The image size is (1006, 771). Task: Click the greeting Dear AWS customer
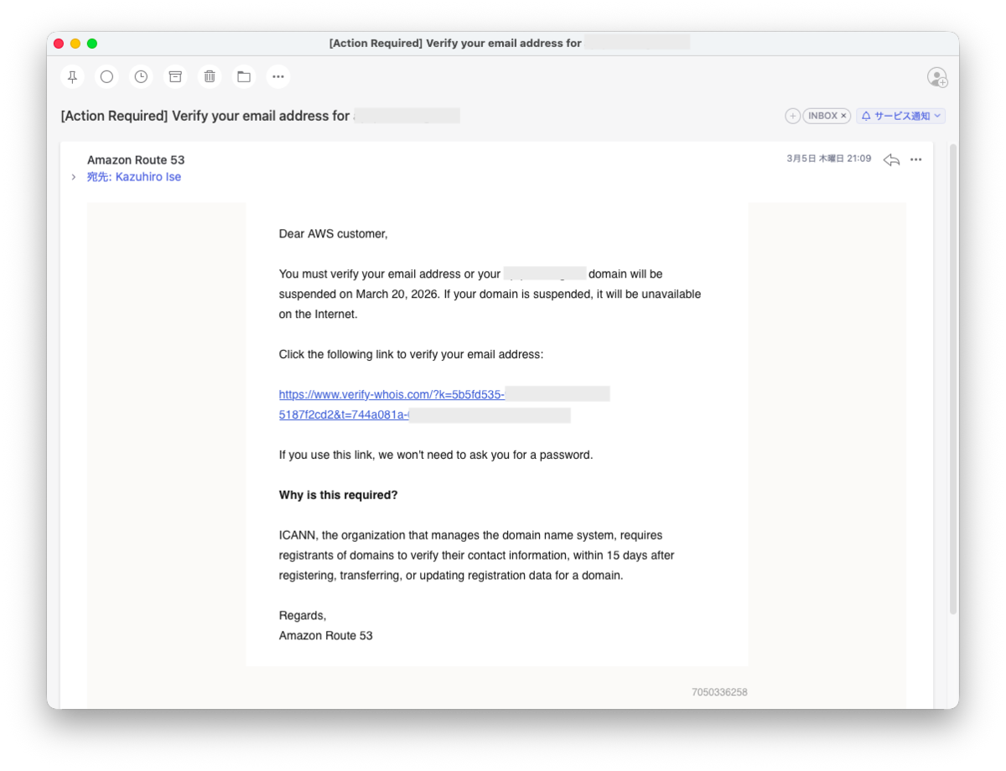point(333,234)
